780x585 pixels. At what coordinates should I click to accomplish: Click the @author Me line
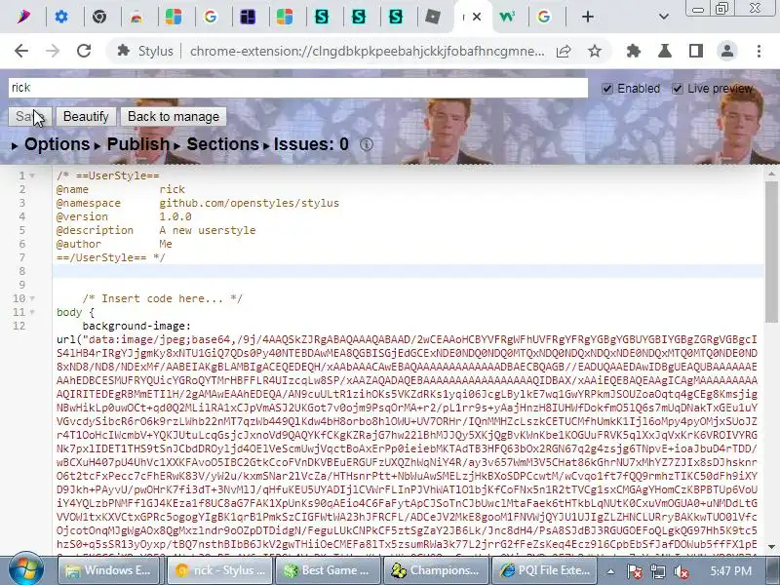(114, 245)
